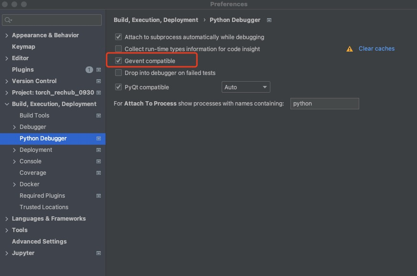Expand the Languages & Frameworks section
Viewport: 417px width, 276px height.
7,219
